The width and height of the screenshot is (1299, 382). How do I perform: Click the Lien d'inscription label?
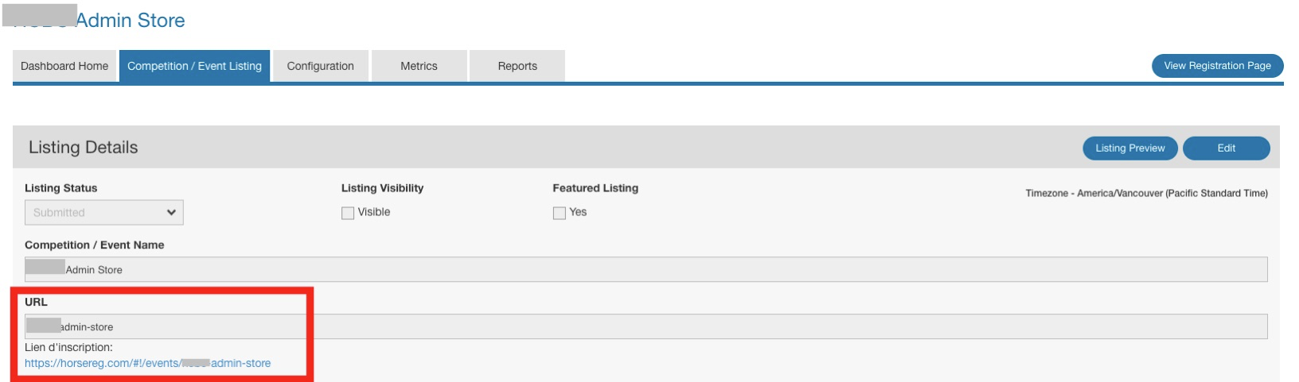tap(68, 347)
